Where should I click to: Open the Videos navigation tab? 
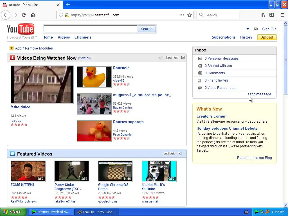point(64,37)
